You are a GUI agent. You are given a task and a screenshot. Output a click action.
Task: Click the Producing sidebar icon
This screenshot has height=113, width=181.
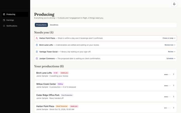click(4, 14)
